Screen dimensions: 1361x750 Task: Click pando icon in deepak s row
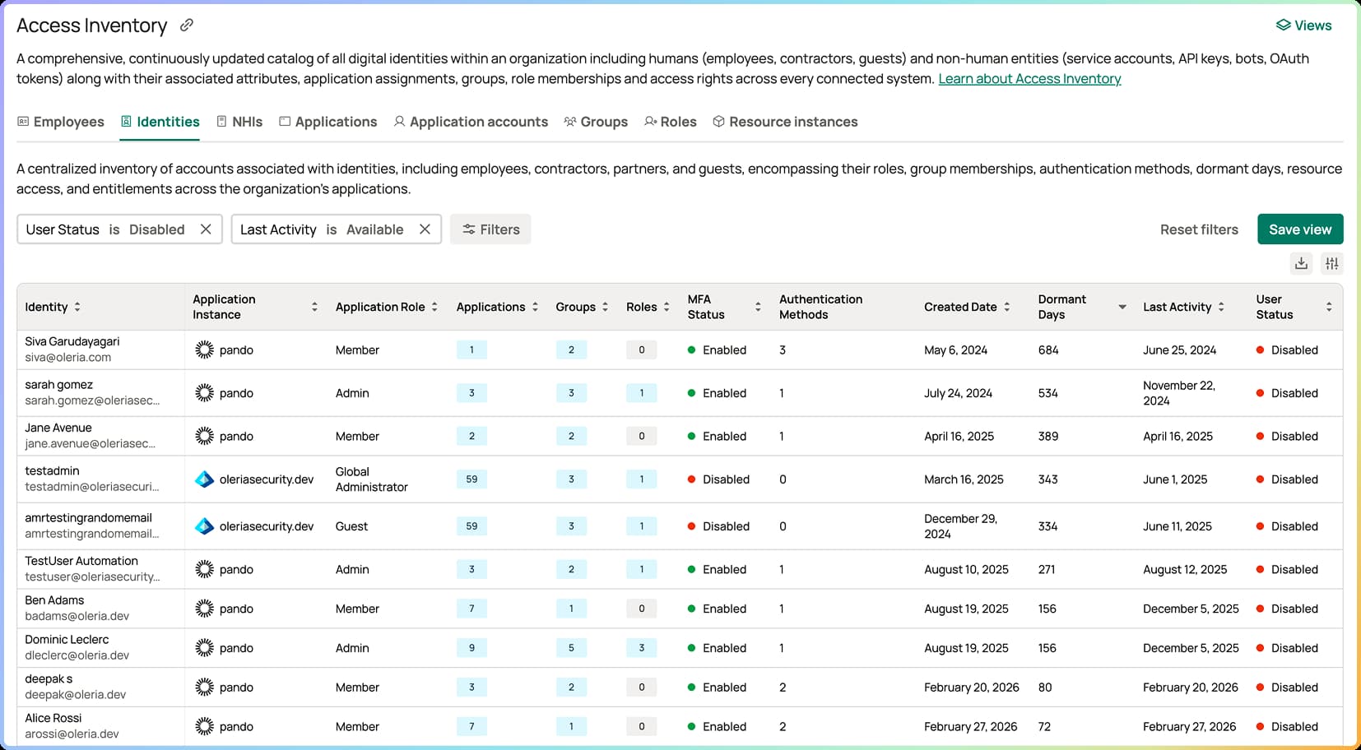204,687
